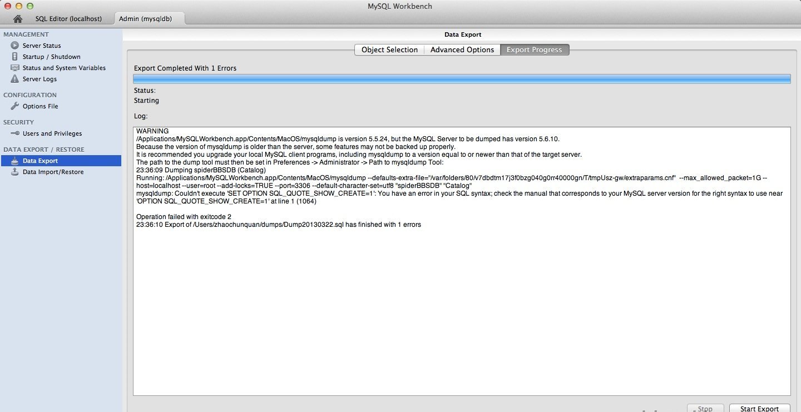Screen dimensions: 801x412
Task: Click Status and System Variables icon
Action: click(x=15, y=68)
